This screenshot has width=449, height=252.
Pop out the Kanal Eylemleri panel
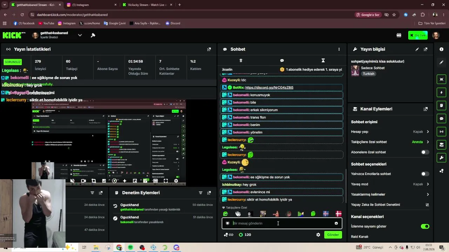(425, 109)
